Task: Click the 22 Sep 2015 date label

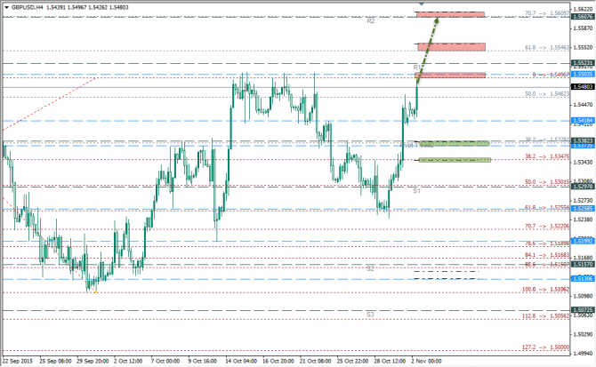Action: [18, 361]
